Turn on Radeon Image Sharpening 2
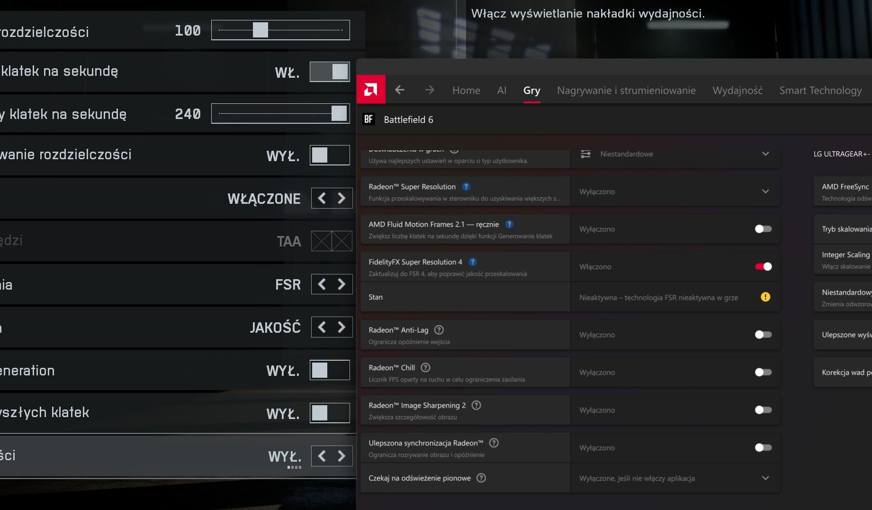The image size is (872, 510). 763,410
